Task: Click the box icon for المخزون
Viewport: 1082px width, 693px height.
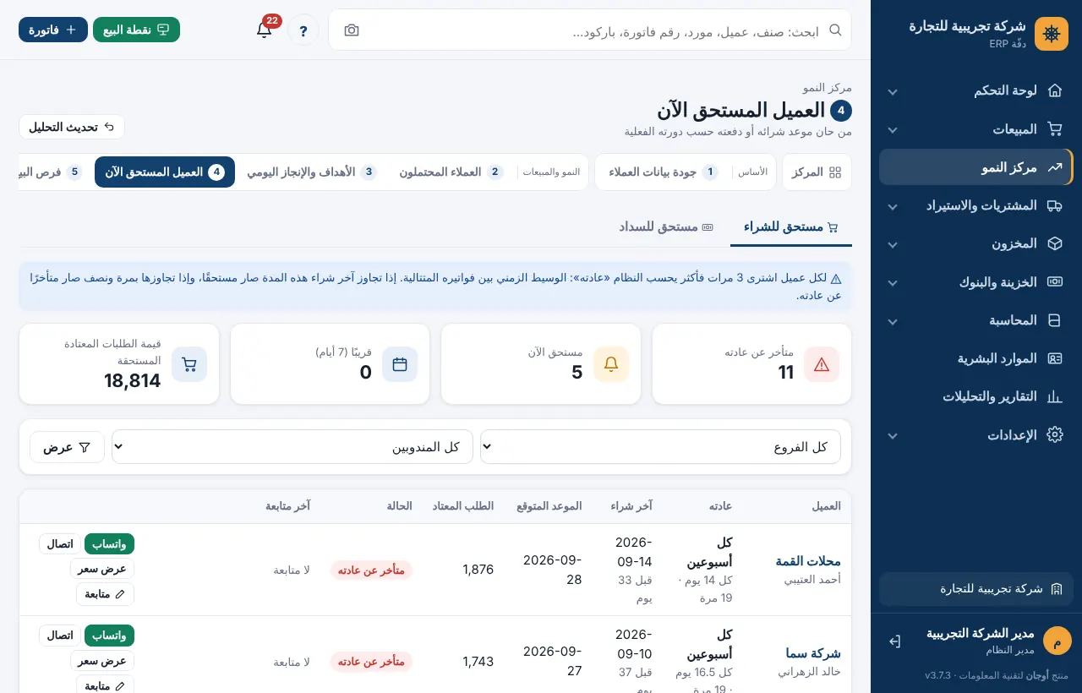Action: (x=1054, y=243)
